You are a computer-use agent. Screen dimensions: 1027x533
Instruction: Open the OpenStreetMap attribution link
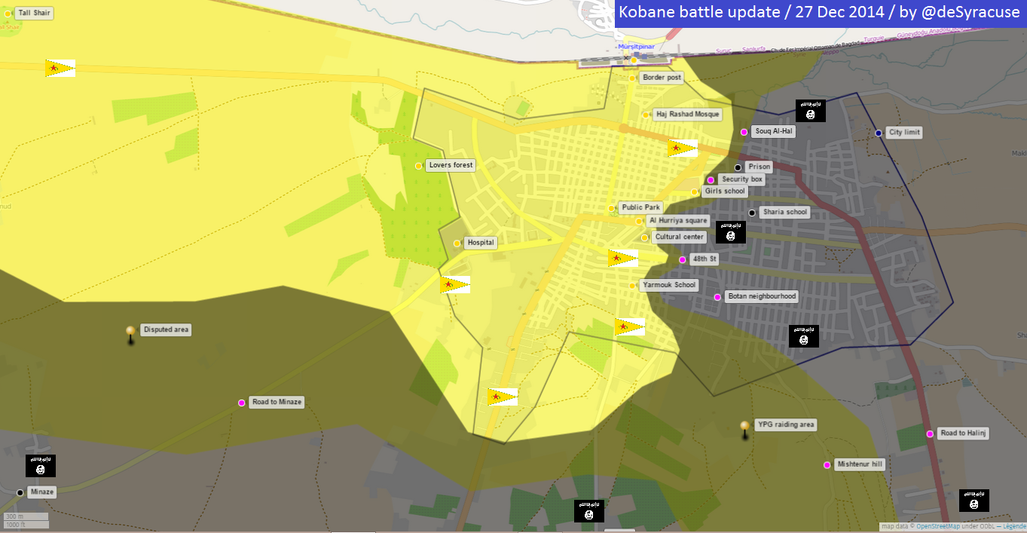point(938,527)
